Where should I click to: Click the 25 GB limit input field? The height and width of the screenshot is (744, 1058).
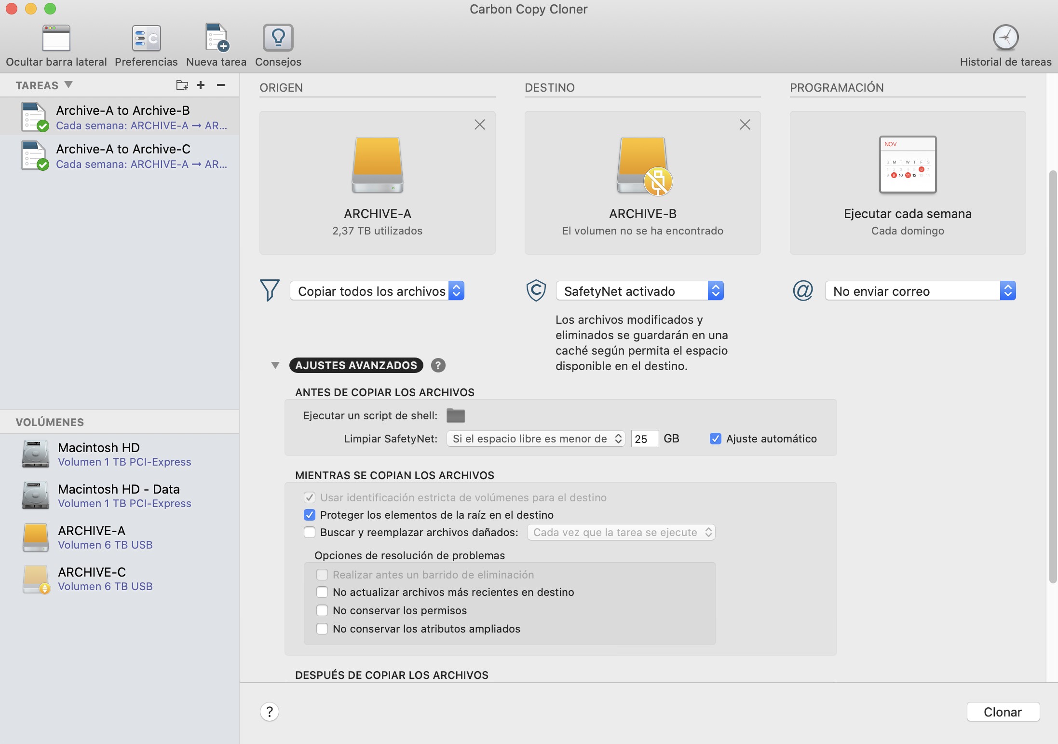click(645, 439)
